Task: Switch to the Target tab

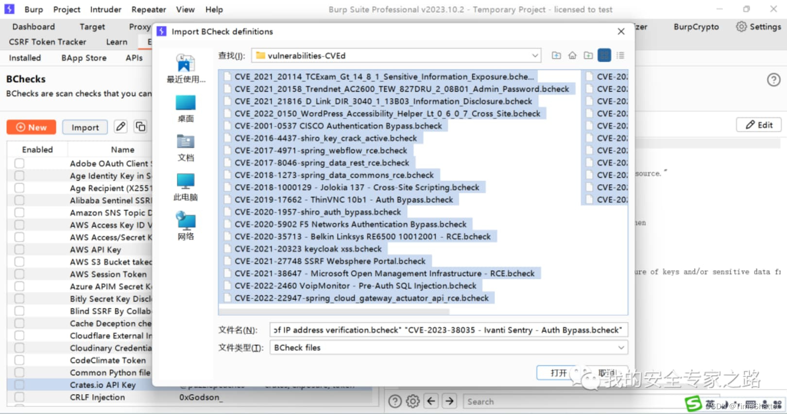Action: point(92,27)
